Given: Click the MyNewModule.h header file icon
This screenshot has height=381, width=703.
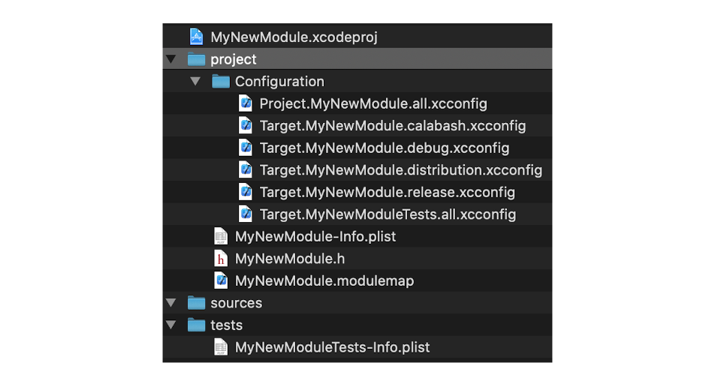Looking at the screenshot, I should 221,259.
